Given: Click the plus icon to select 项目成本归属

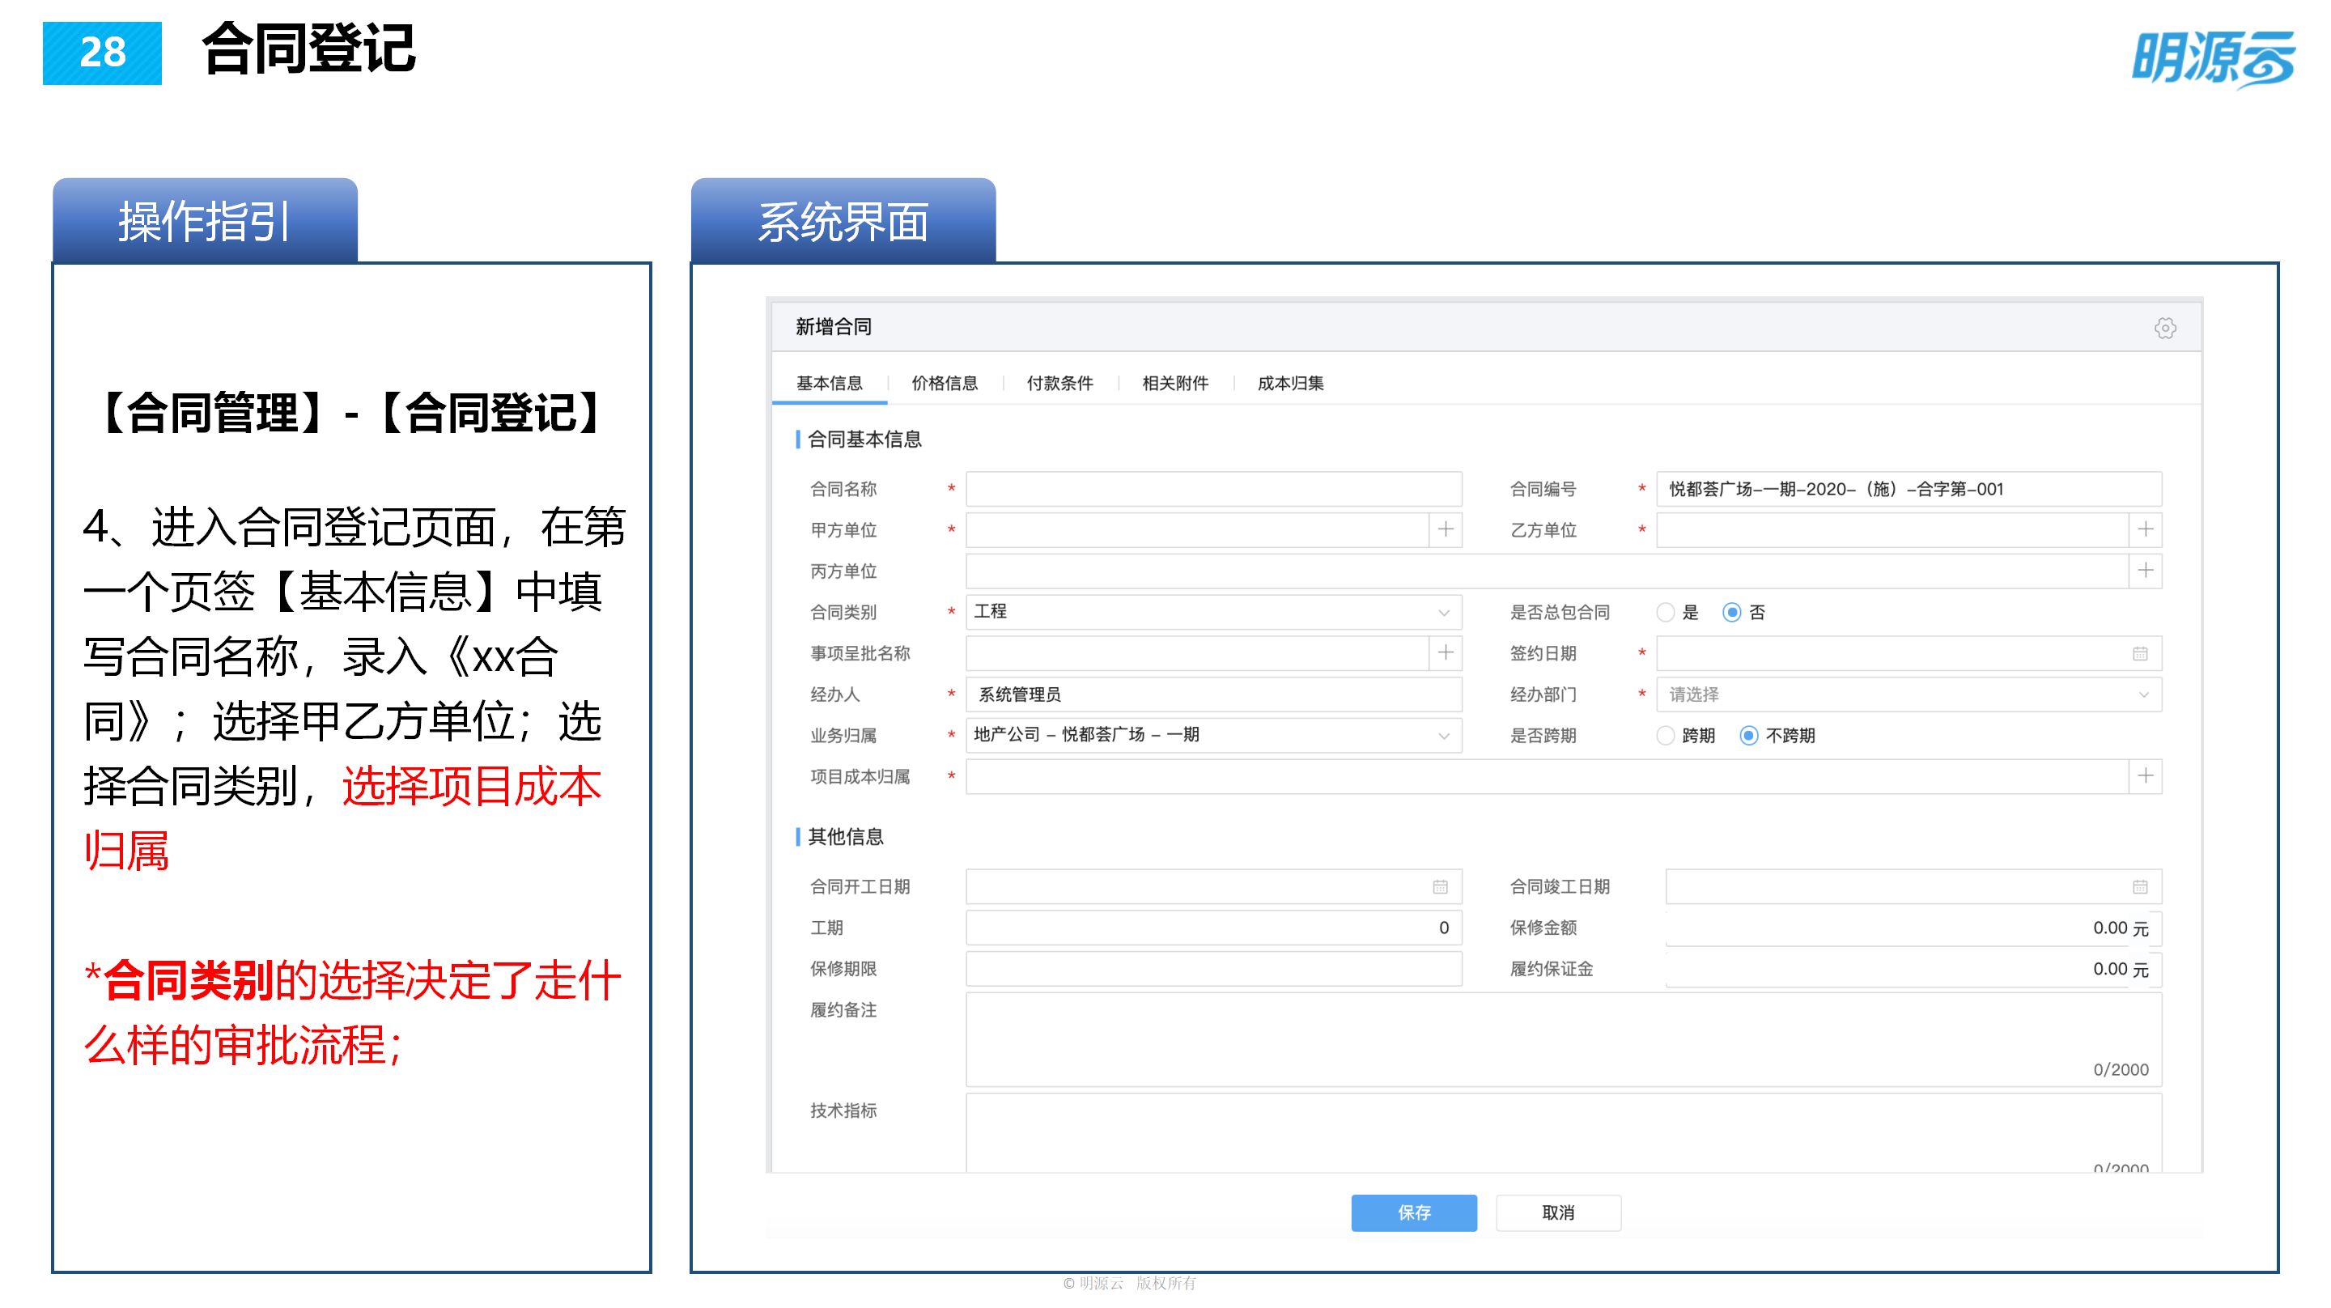Looking at the screenshot, I should pos(2146,775).
